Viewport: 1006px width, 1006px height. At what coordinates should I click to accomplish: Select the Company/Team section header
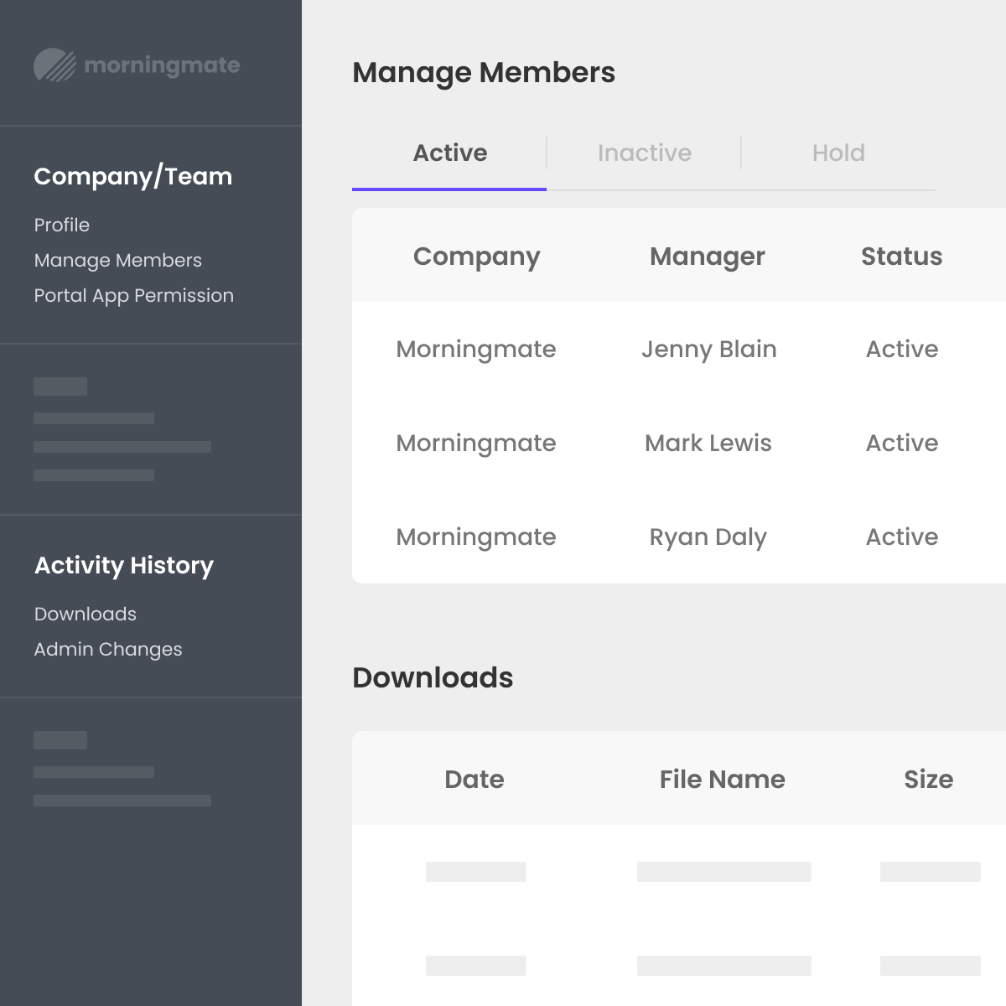[132, 176]
